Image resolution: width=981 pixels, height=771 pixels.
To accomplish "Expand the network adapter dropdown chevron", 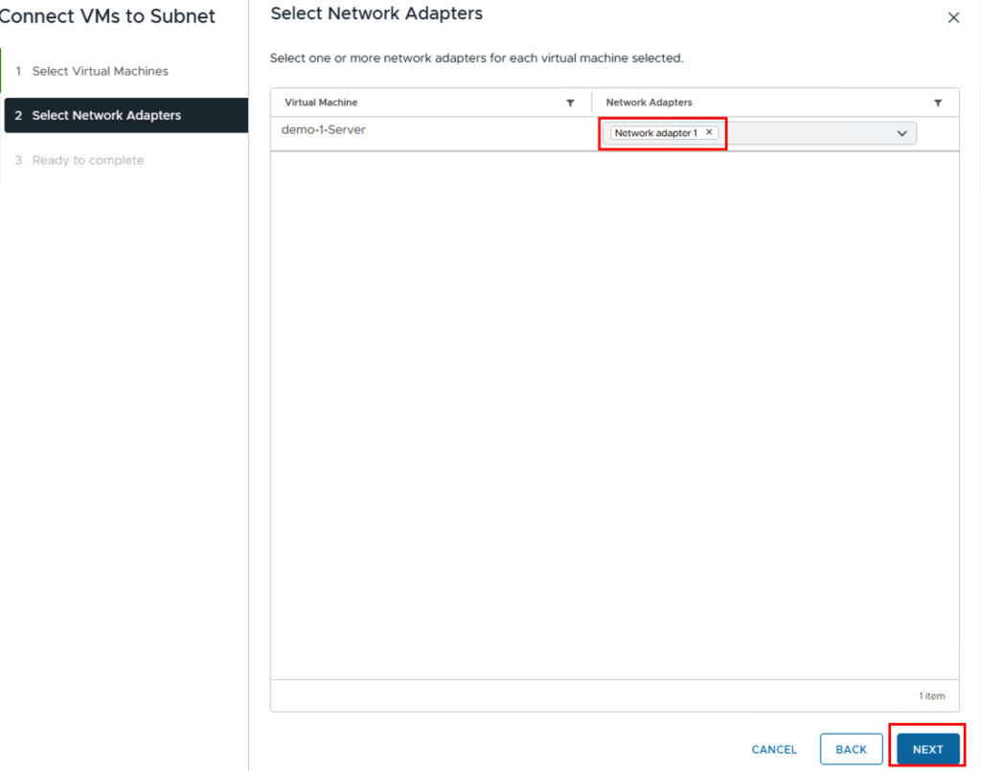I will pyautogui.click(x=901, y=134).
